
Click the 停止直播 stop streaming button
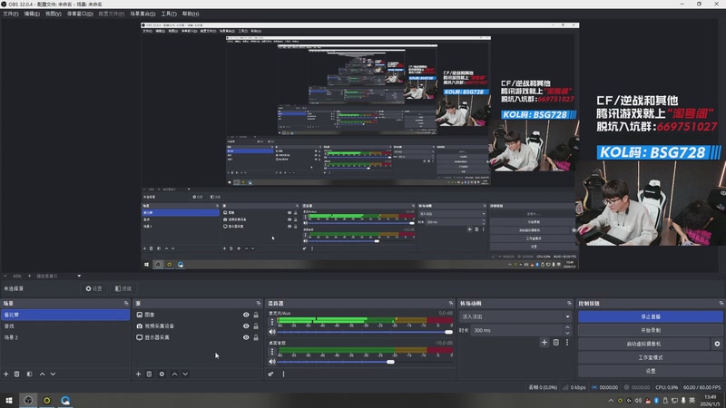(x=650, y=316)
